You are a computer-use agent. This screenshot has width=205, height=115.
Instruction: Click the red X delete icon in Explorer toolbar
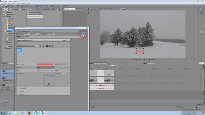point(38,9)
